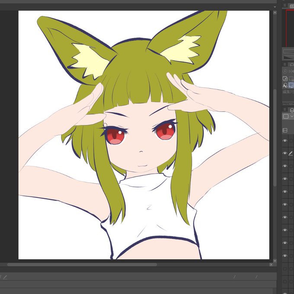Expand the chevron beside the blend mode box

click(x=291, y=116)
